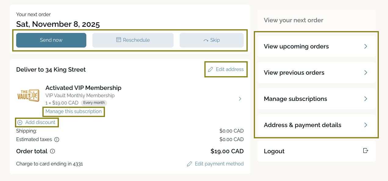Screen dimensions: 388x181
Task: Click chevron next to View upcoming orders
Action: (x=366, y=46)
